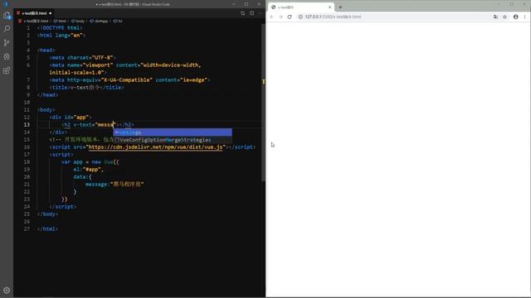Screen dimensions: 531x298
Task: Click the VS Code logo in title bar
Action: tap(6, 4)
